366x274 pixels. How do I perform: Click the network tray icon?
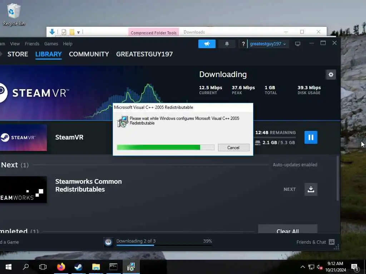coord(311,267)
